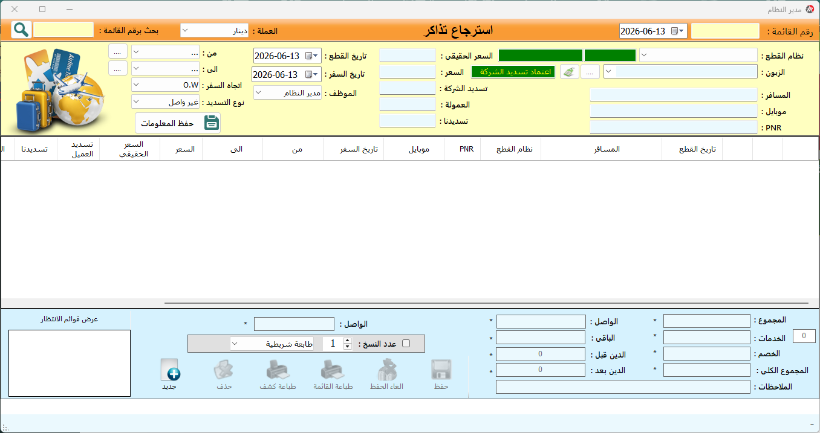Click the تسديدنا input field
This screenshot has width=820, height=433.
point(408,121)
